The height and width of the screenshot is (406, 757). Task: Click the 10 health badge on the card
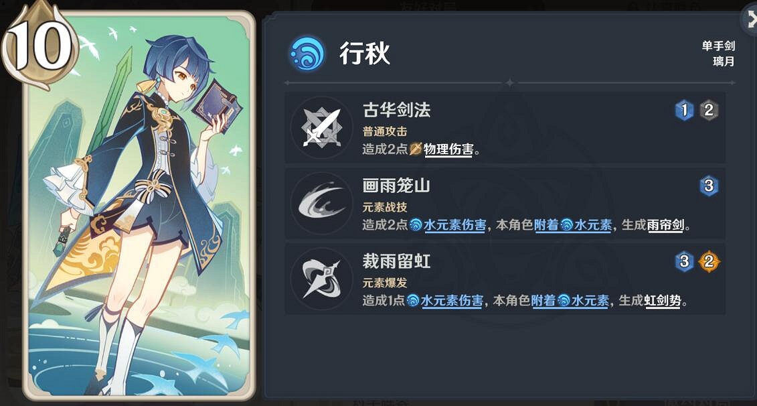point(40,45)
